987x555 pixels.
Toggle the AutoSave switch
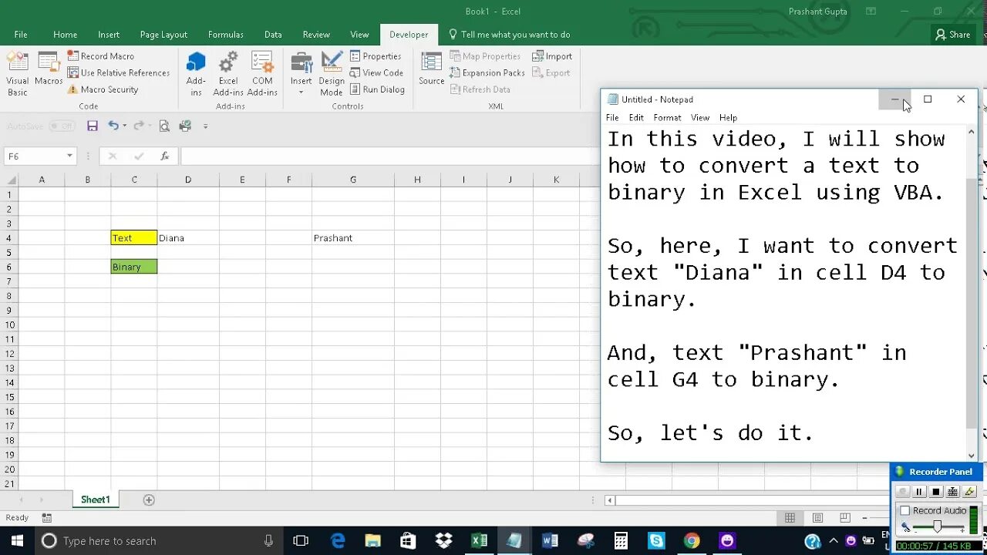point(62,126)
